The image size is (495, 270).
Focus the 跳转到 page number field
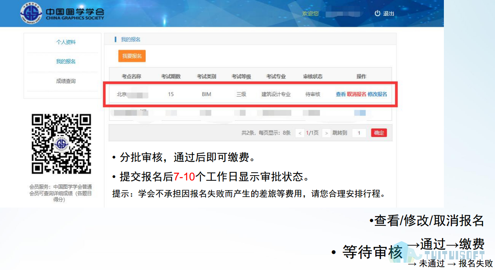pyautogui.click(x=359, y=133)
